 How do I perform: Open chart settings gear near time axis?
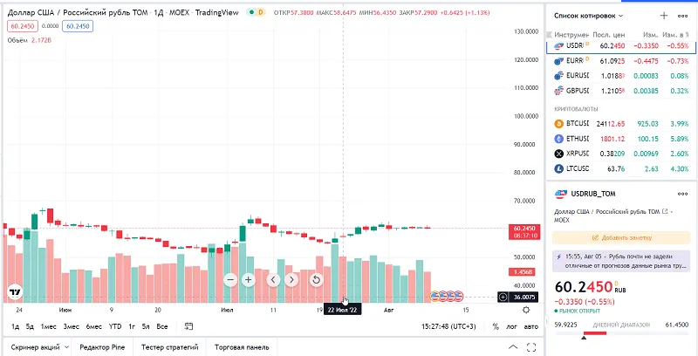pyautogui.click(x=526, y=310)
